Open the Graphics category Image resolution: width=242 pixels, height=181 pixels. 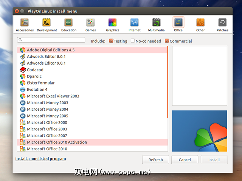(113, 25)
